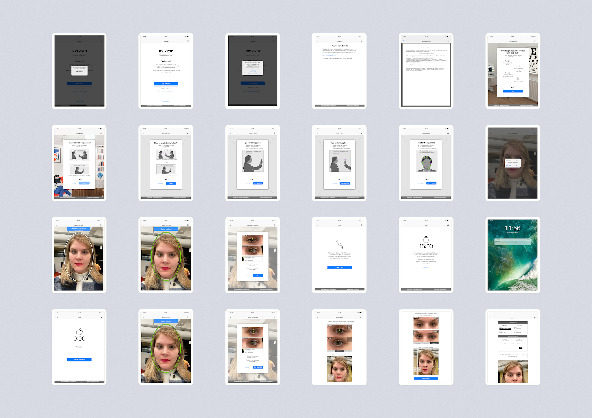The width and height of the screenshot is (592, 418).
Task: Open Prescribing Information tab on Contact Us screen
Action: coord(353,106)
